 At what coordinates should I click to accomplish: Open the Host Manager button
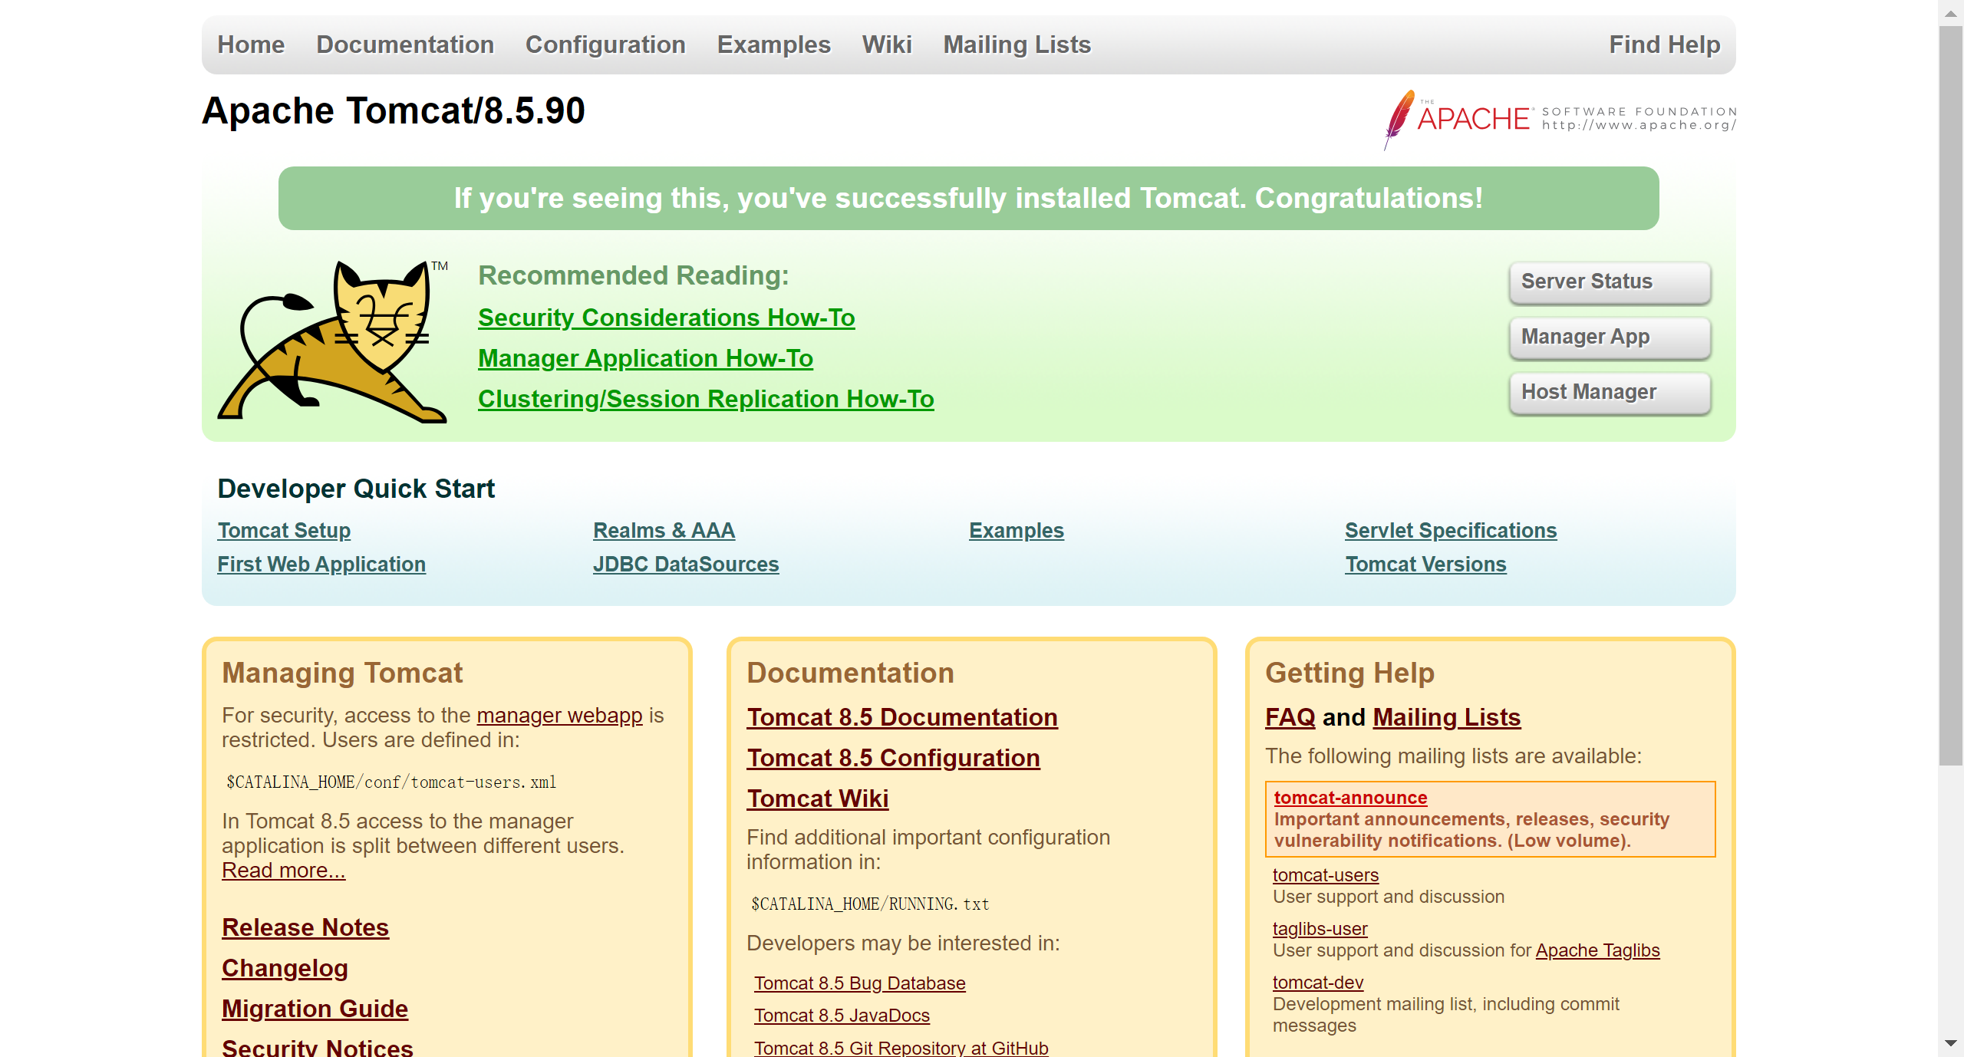coord(1610,392)
